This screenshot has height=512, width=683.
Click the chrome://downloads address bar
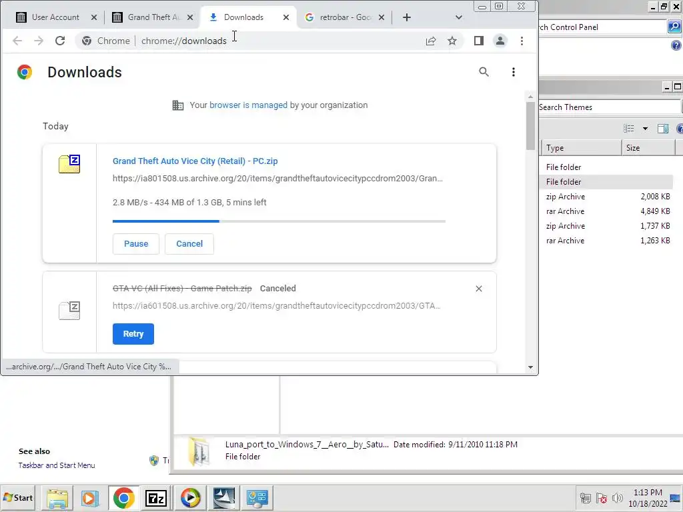[270, 41]
